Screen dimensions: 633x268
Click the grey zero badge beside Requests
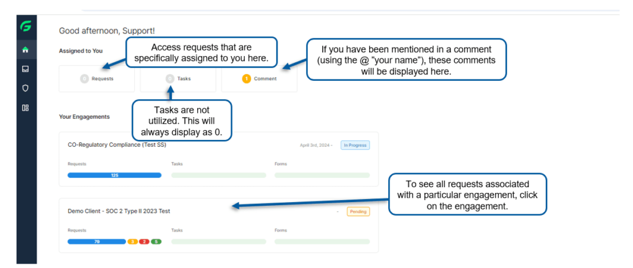[x=84, y=79]
